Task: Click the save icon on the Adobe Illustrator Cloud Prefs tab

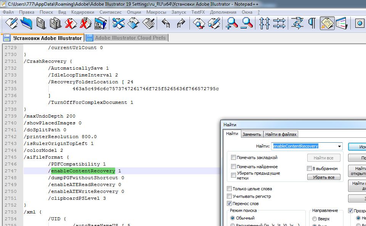Action: click(89, 38)
